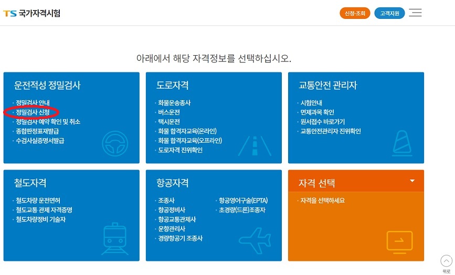Select 운항관리사 link

172,229
